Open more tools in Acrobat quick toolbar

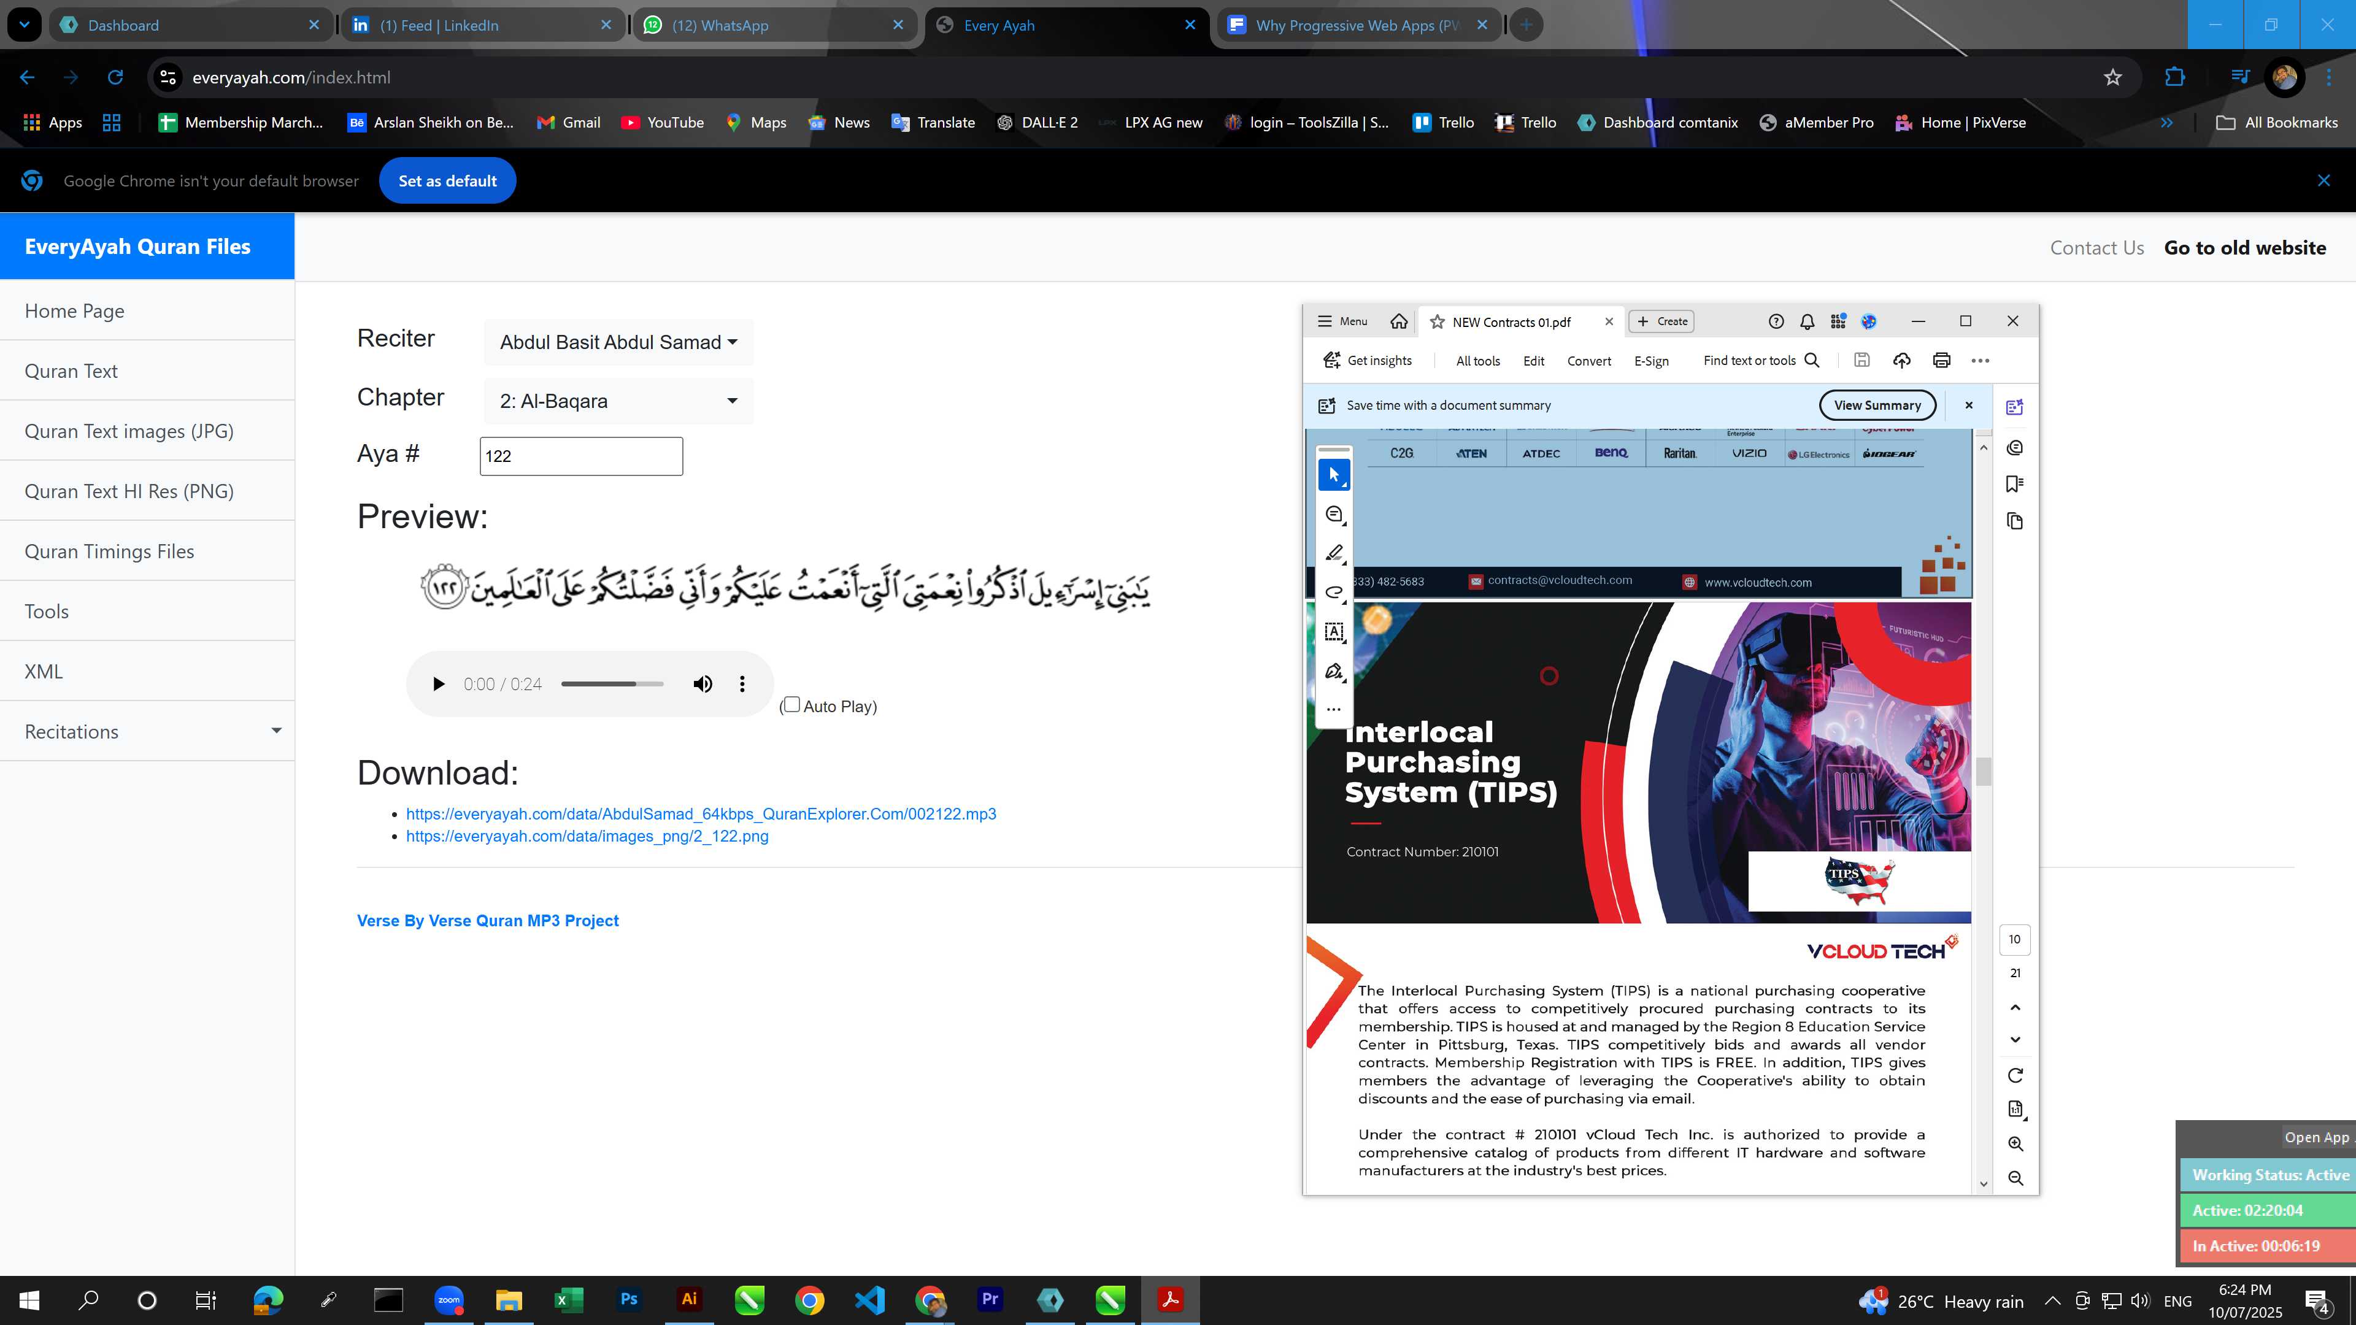(x=1334, y=709)
